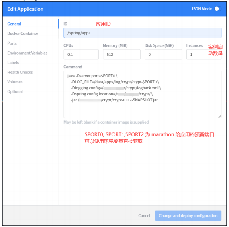The width and height of the screenshot is (229, 227).
Task: Open the General settings tab
Action: [14, 24]
